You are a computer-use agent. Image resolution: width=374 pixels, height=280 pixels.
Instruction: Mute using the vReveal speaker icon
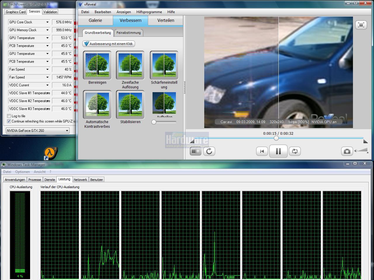(x=356, y=151)
